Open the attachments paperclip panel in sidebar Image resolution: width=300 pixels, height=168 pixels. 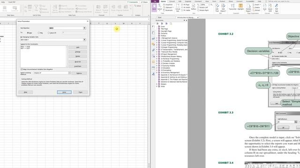153,50
